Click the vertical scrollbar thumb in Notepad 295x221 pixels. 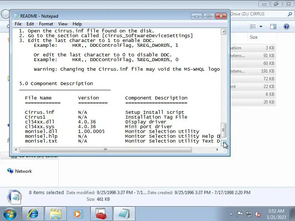click(x=223, y=130)
